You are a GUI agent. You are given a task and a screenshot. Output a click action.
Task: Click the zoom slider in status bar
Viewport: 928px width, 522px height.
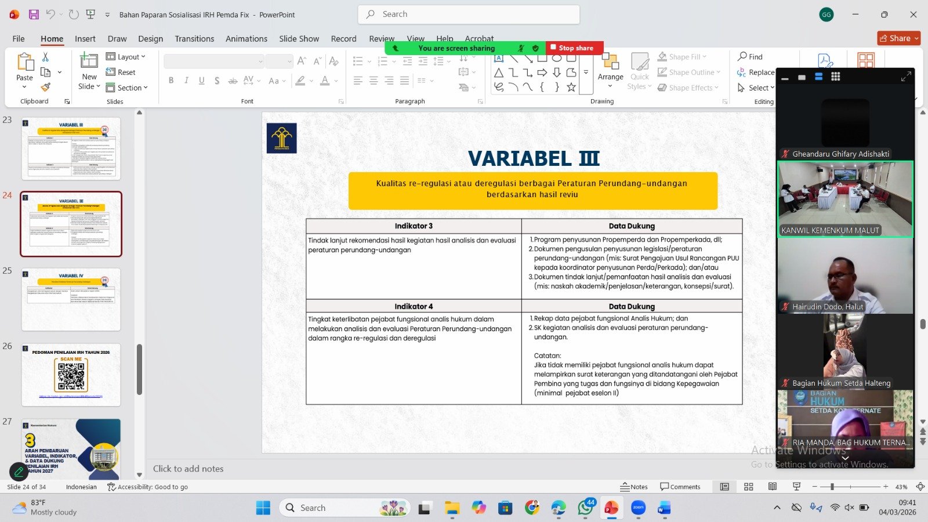[832, 487]
